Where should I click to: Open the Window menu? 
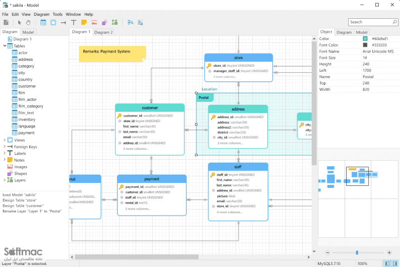point(73,14)
